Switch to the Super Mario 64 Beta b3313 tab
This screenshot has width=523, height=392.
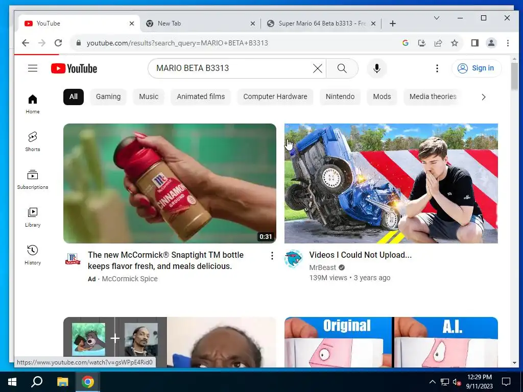(x=322, y=23)
